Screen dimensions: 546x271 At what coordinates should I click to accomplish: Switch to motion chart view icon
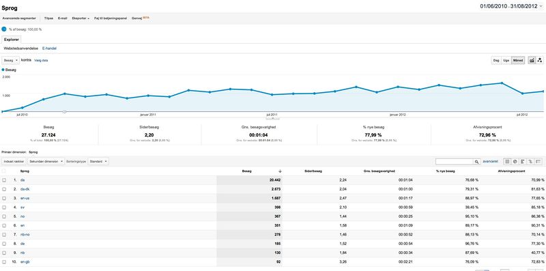(x=539, y=60)
